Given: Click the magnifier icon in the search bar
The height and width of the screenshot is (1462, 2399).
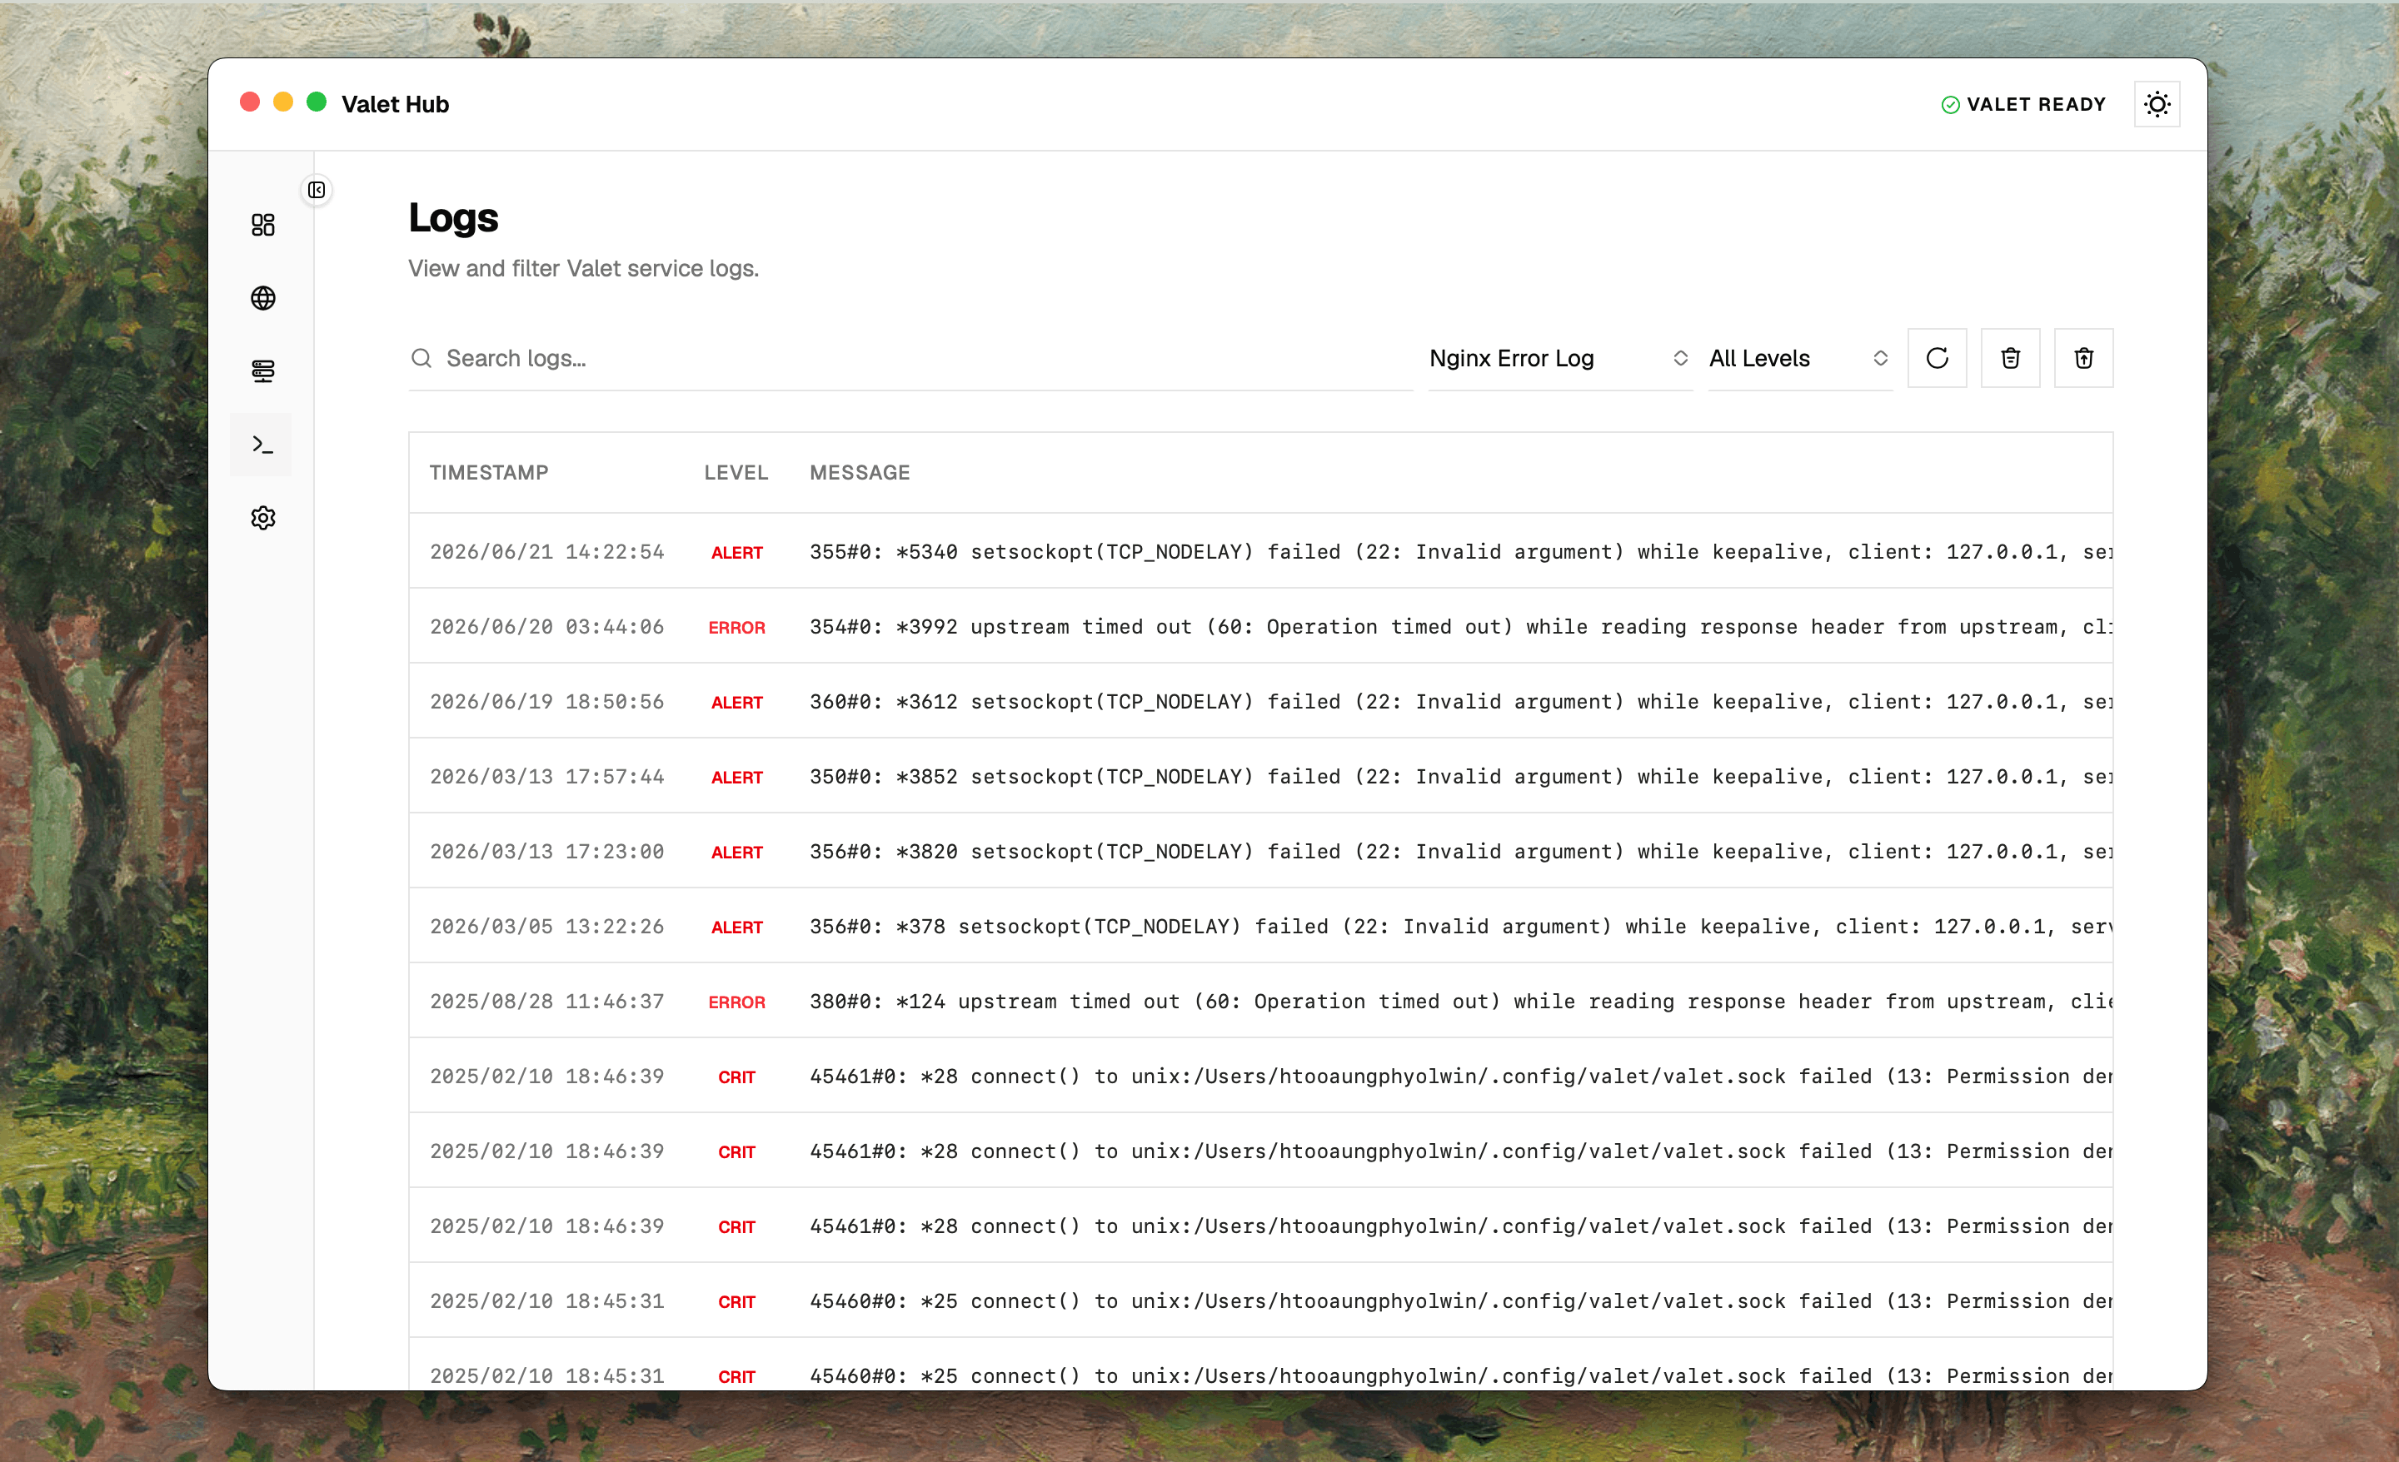Looking at the screenshot, I should click(x=421, y=358).
